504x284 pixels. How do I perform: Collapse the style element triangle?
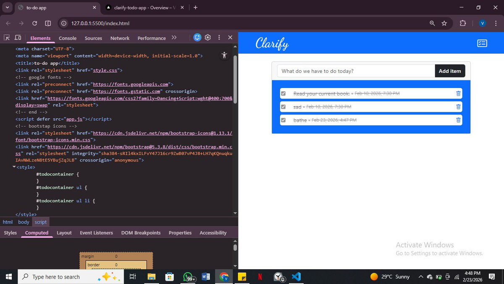coord(14,167)
